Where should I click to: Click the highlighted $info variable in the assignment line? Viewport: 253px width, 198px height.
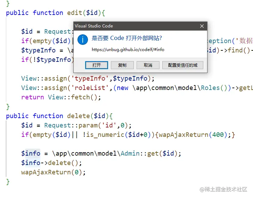[x=31, y=153]
